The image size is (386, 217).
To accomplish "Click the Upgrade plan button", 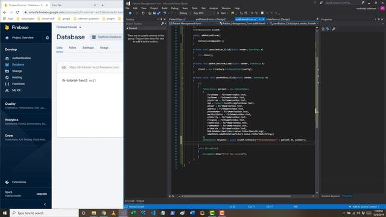I will tap(42, 194).
